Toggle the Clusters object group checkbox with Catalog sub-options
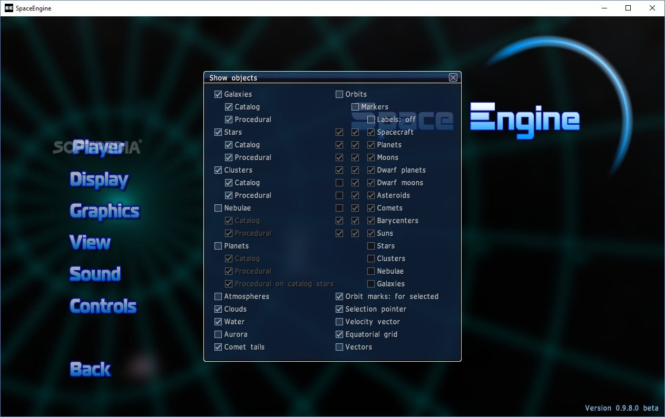This screenshot has width=665, height=417. pyautogui.click(x=218, y=170)
